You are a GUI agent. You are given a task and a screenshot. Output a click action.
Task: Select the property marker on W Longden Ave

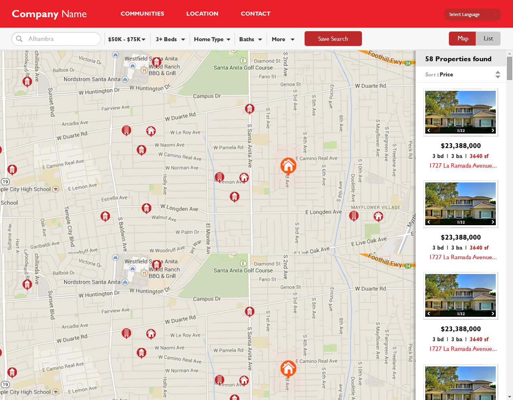pyautogui.click(x=147, y=208)
